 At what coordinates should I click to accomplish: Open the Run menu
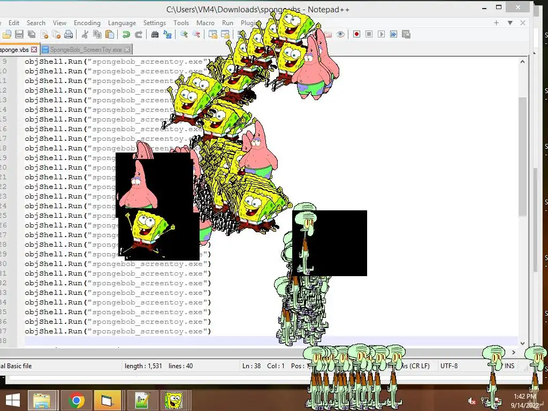[x=227, y=23]
